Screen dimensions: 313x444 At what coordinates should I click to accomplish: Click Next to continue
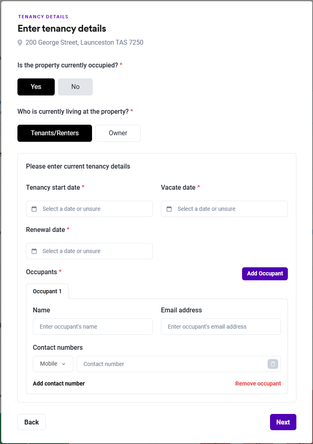pos(283,422)
